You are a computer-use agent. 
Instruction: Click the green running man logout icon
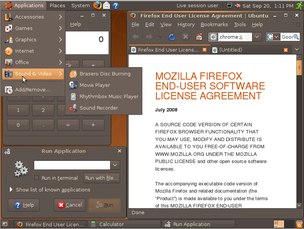pyautogui.click(x=299, y=6)
